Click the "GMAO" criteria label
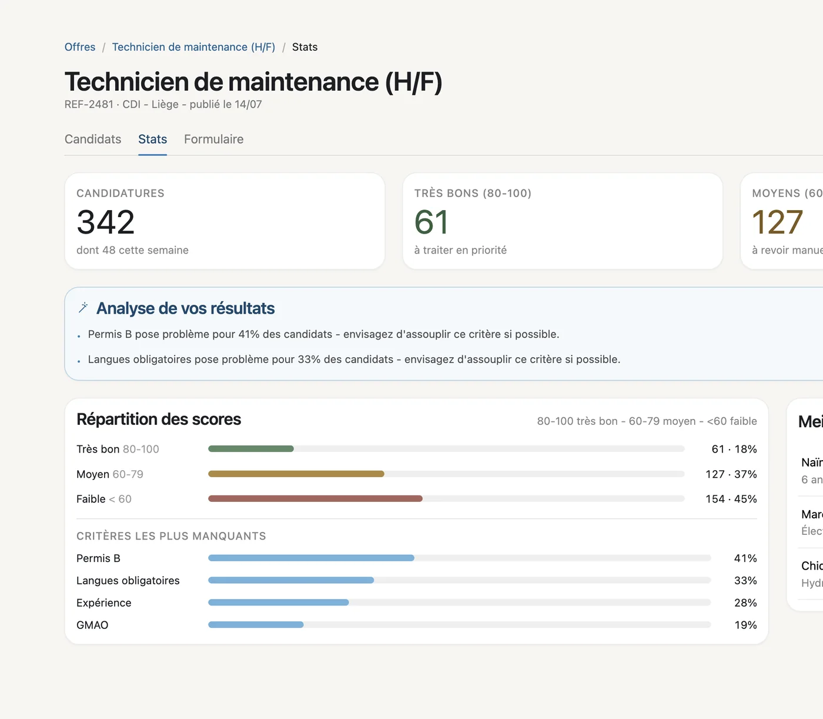 click(x=92, y=625)
